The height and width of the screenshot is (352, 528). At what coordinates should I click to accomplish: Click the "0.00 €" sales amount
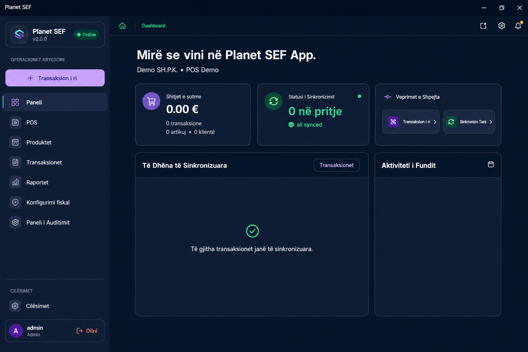pyautogui.click(x=182, y=109)
